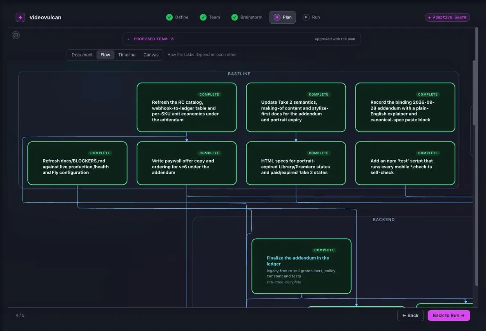Image resolution: width=486 pixels, height=331 pixels.
Task: Open the Record the binding addendum task card
Action: click(x=405, y=107)
